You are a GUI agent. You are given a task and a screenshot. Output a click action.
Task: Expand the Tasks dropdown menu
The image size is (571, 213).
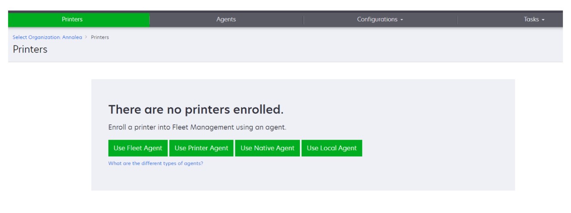(534, 20)
